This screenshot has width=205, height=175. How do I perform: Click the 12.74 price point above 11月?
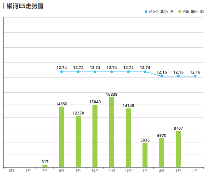(112, 72)
